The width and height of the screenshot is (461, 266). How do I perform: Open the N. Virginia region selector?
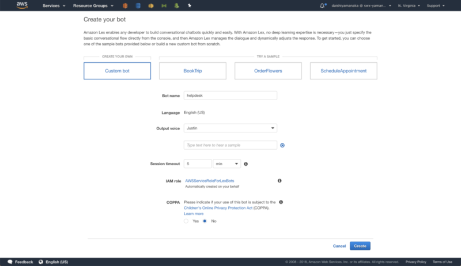[x=409, y=6]
